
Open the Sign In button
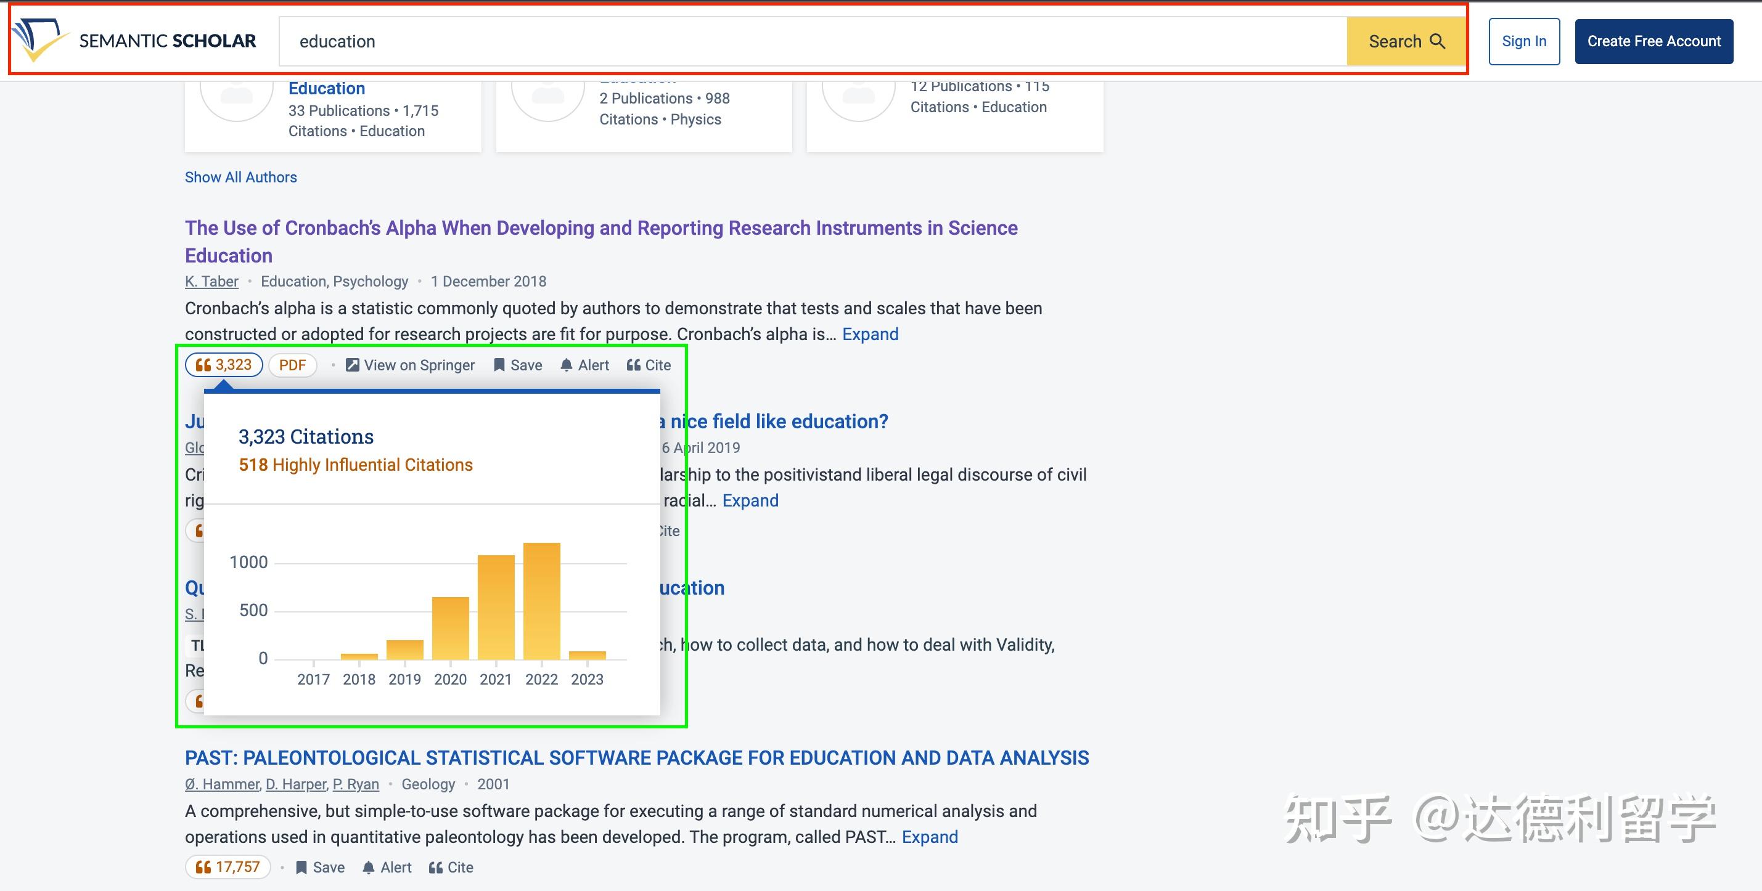(x=1523, y=42)
